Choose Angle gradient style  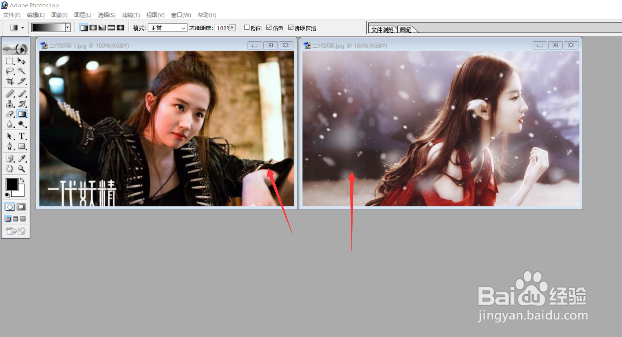click(x=102, y=28)
